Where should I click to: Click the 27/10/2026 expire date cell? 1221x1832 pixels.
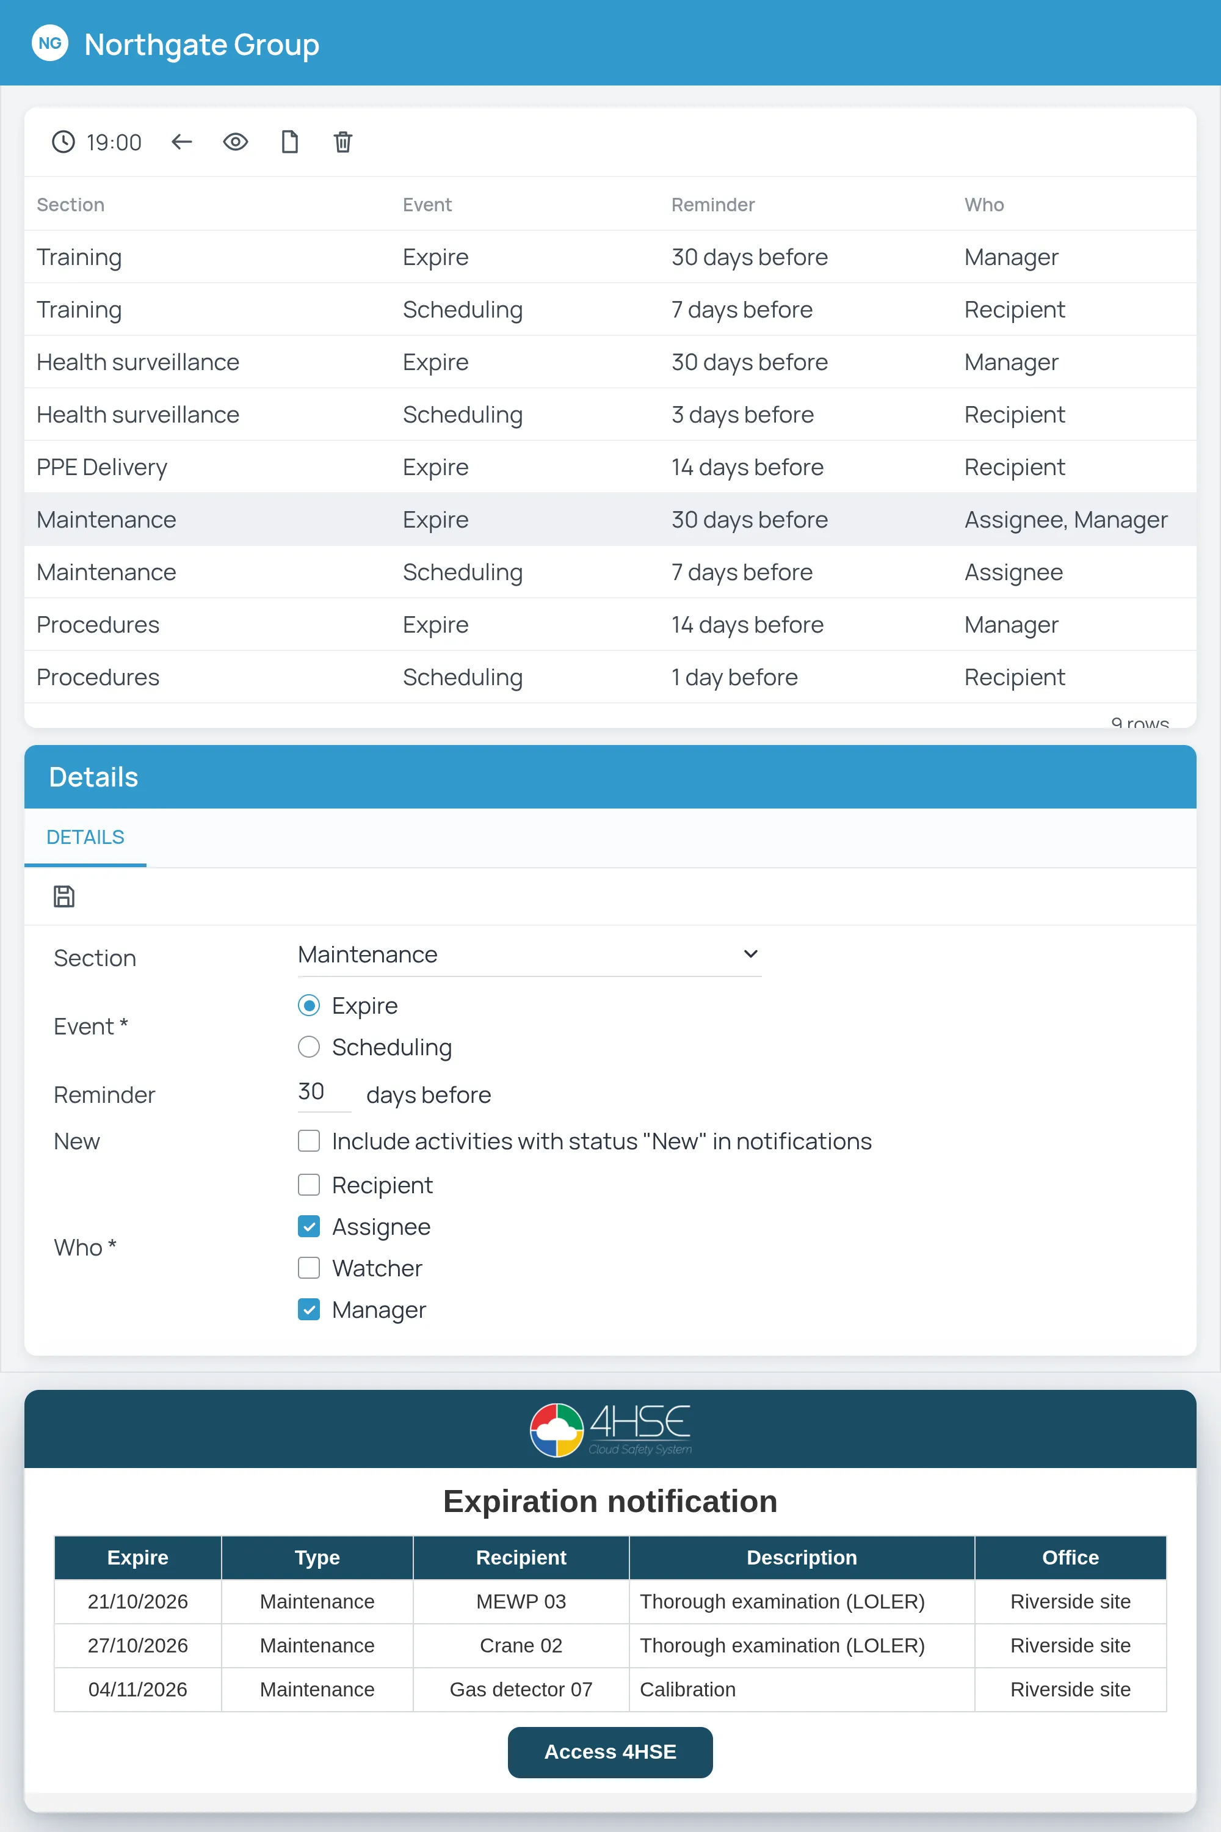click(x=138, y=1645)
